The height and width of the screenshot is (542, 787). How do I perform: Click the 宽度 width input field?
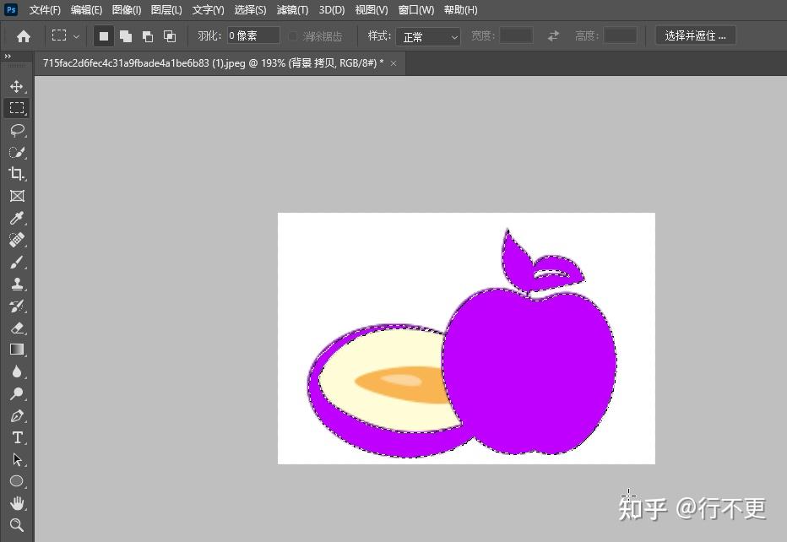[x=517, y=36]
